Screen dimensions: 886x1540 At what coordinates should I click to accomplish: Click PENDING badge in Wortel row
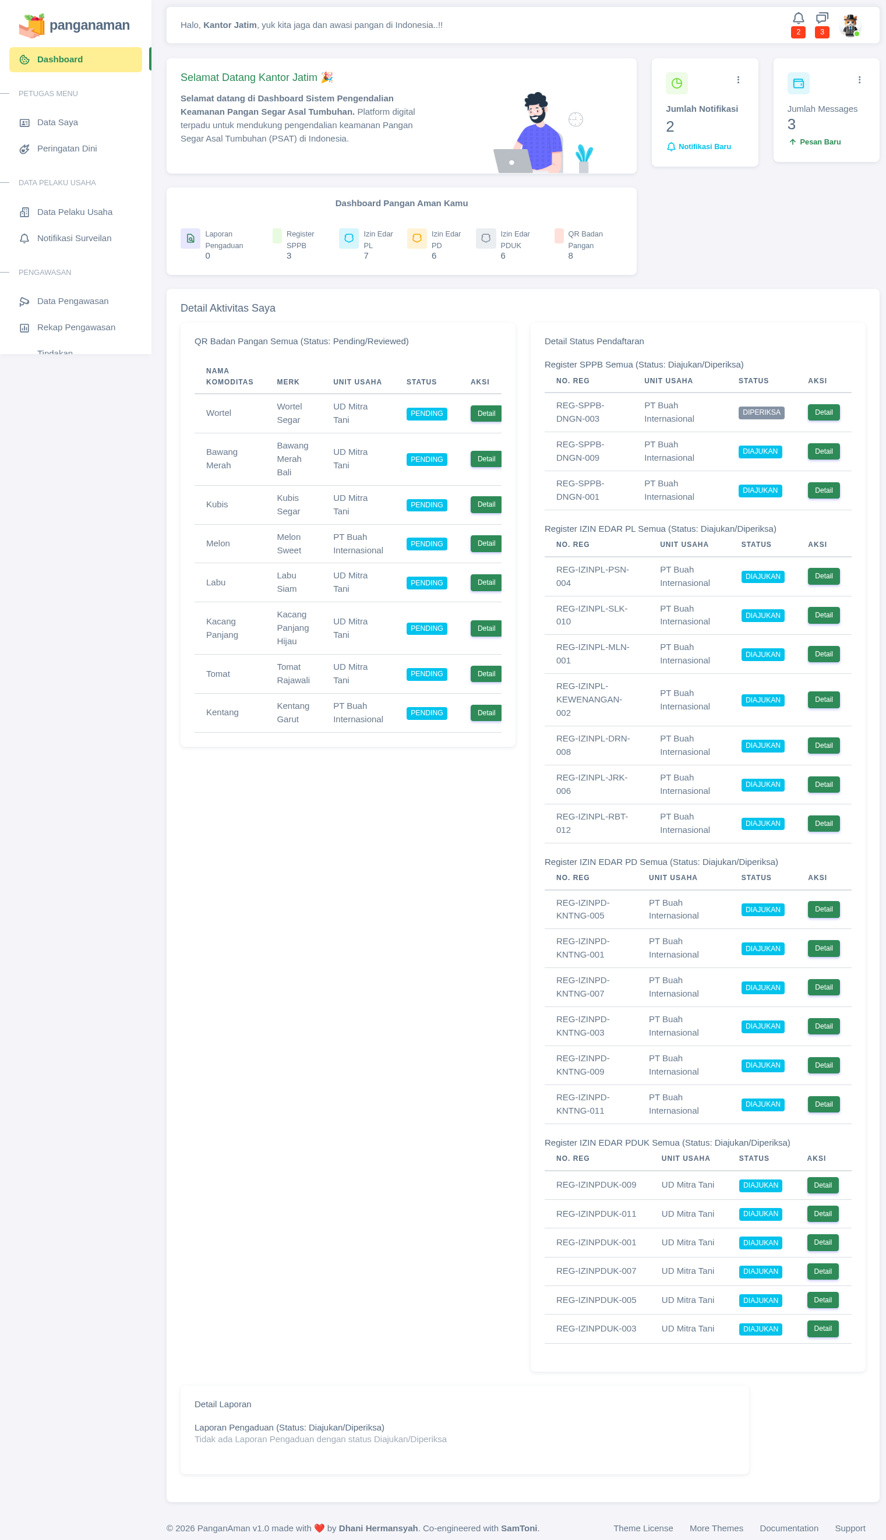(x=426, y=414)
